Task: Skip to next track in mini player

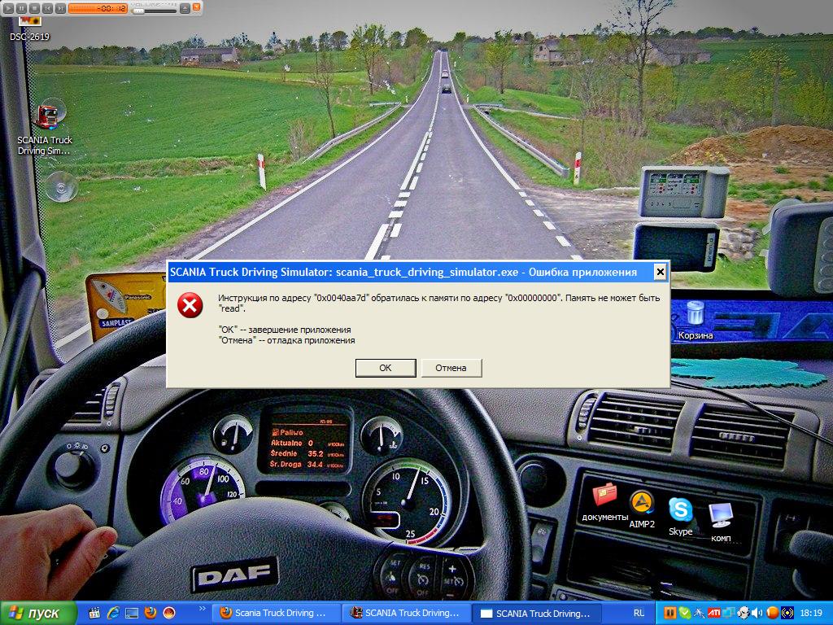Action: point(61,8)
